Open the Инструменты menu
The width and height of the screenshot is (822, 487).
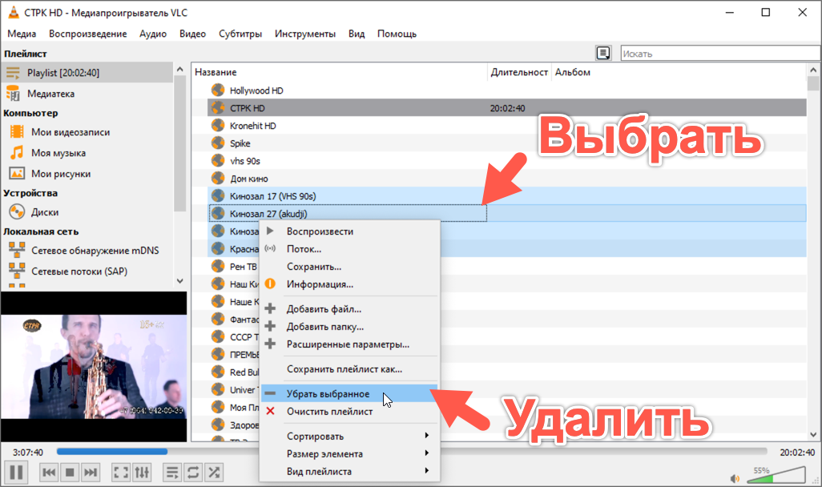[305, 34]
